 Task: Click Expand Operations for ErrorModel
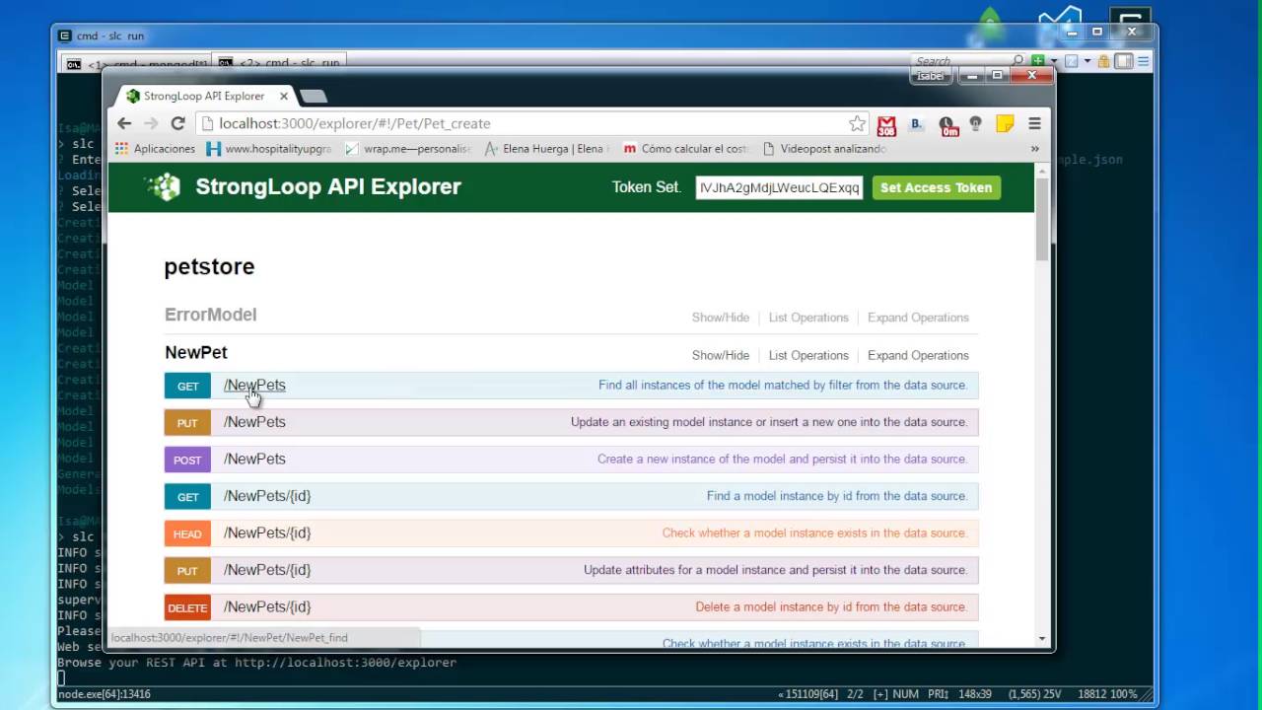[x=918, y=318]
